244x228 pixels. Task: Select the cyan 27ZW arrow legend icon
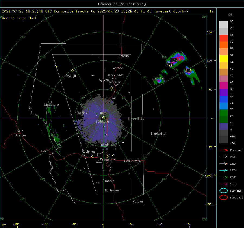pos(223,171)
